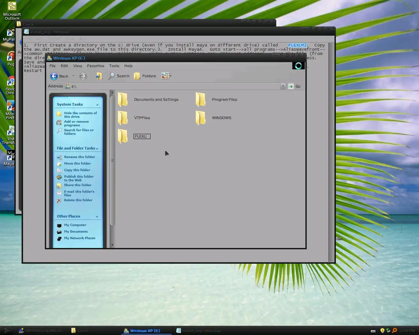
Task: Click the security shield tray icon
Action: 382,331
